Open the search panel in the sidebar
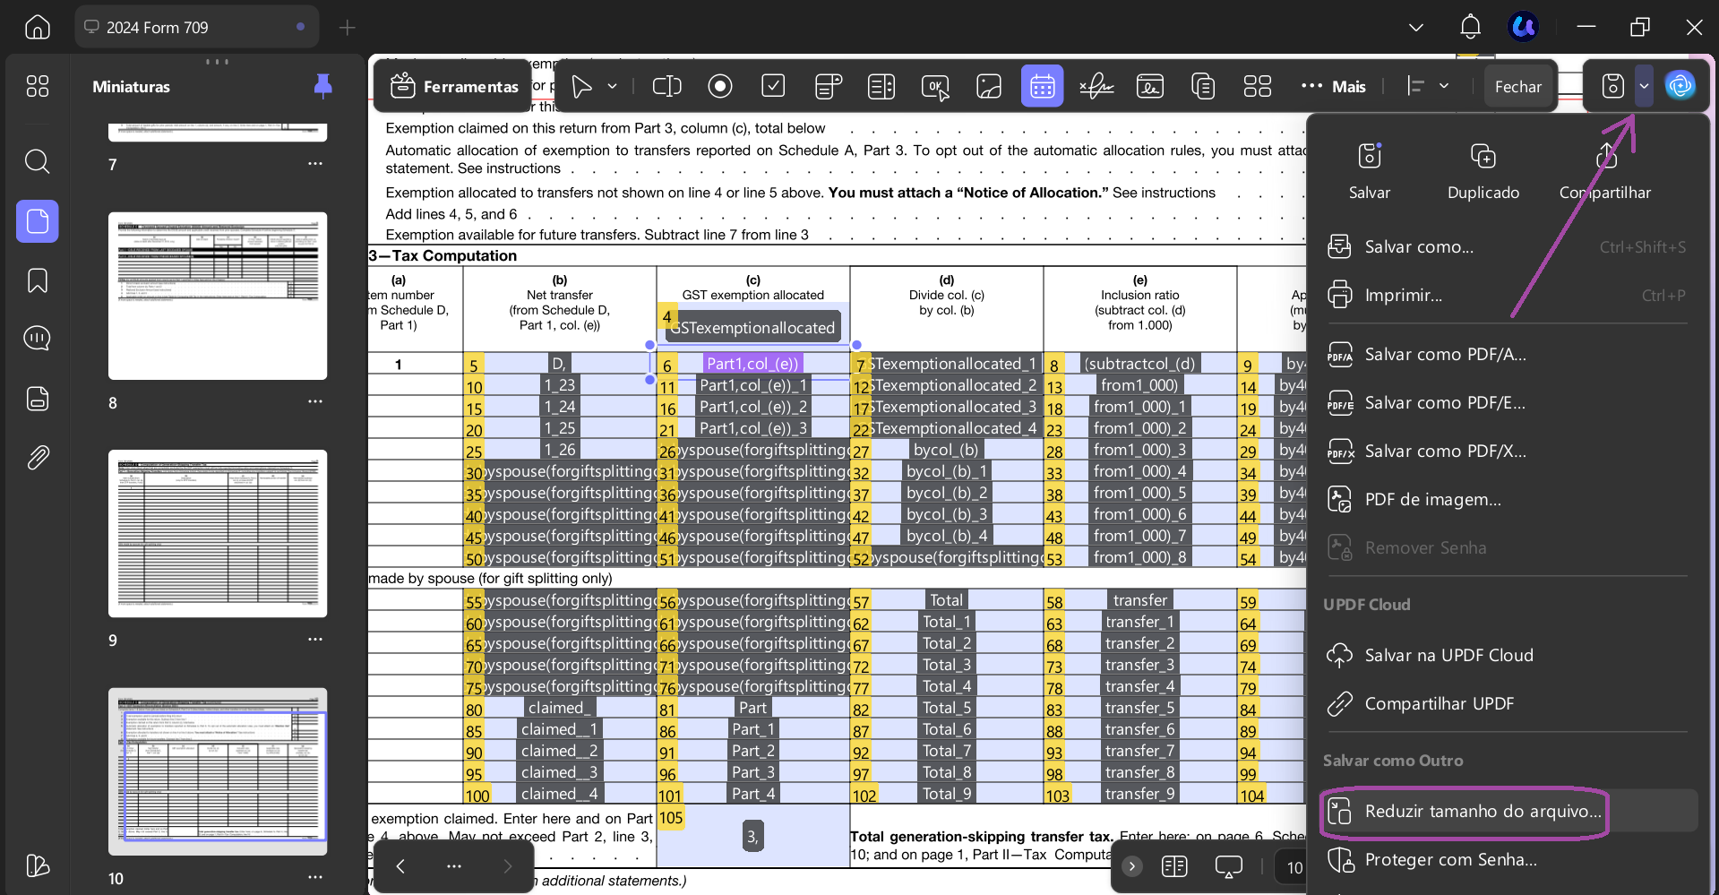Image resolution: width=1719 pixels, height=895 pixels. pyautogui.click(x=38, y=161)
